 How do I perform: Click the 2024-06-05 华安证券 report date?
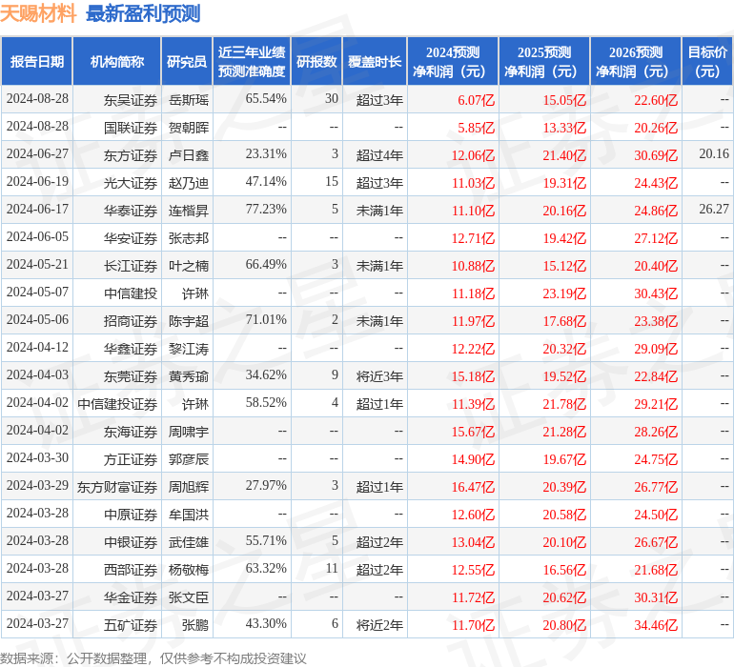37,237
